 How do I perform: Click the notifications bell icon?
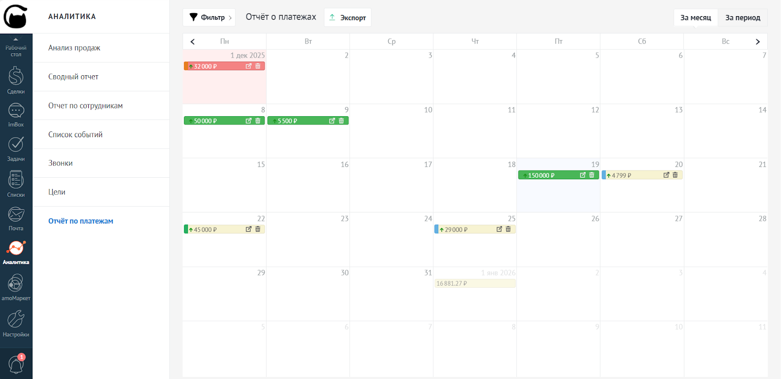(x=16, y=364)
